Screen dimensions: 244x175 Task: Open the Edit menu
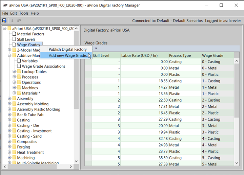pyautogui.click(x=14, y=13)
